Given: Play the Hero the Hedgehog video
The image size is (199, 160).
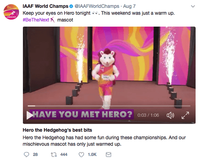Looking at the screenshot, I should [x=30, y=115].
